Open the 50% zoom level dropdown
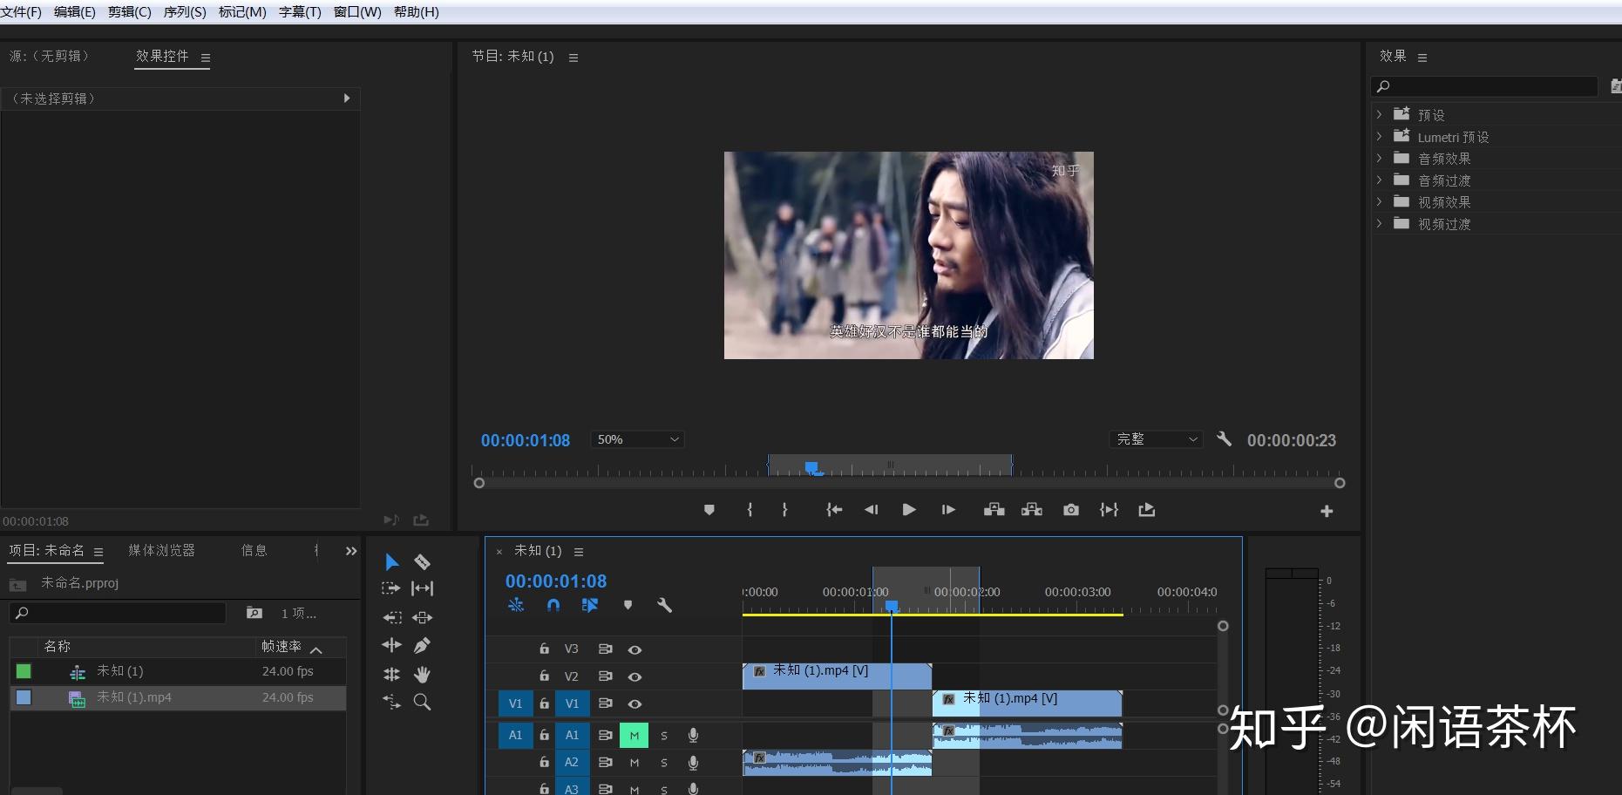This screenshot has height=795, width=1622. click(x=638, y=439)
